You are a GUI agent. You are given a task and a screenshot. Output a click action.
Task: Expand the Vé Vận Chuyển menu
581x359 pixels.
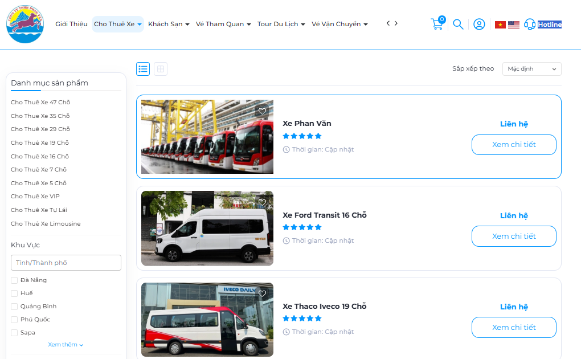339,24
